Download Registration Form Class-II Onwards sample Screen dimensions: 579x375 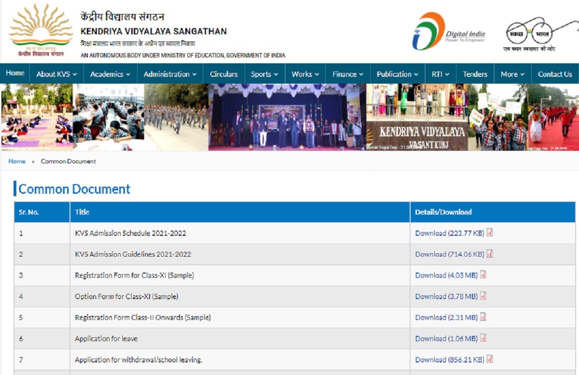pyautogui.click(x=446, y=317)
